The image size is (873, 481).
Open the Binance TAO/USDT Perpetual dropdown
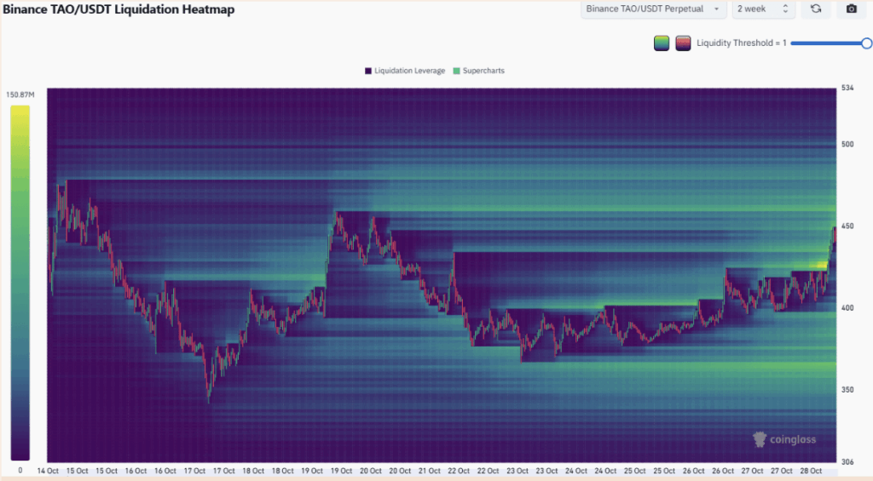click(654, 9)
